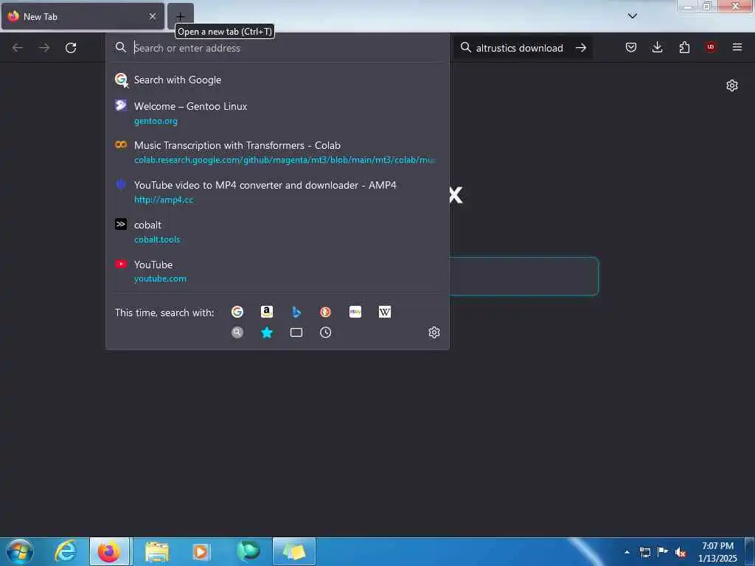Search this time with Wikipedia icon
755x566 pixels.
point(385,312)
